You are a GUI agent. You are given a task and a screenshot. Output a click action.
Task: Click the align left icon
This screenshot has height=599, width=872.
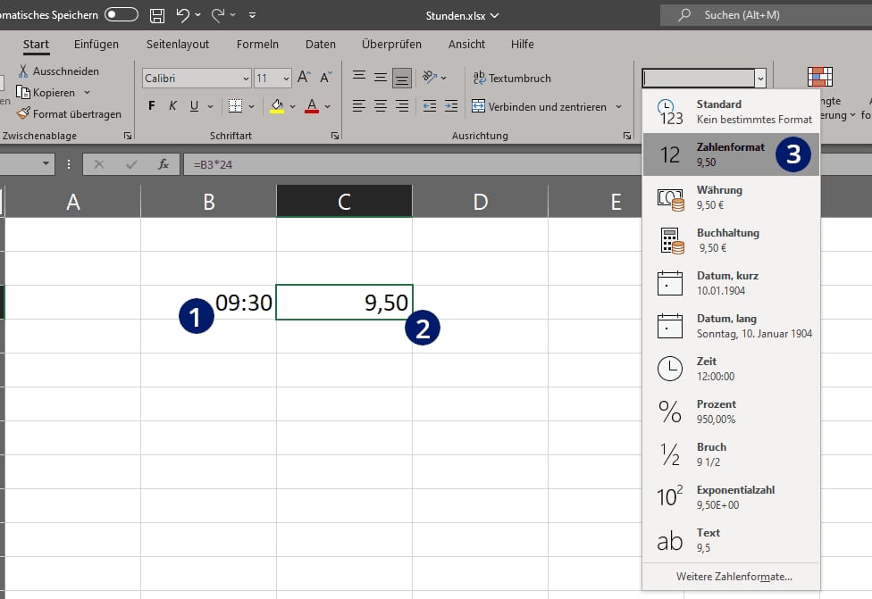[x=359, y=105]
